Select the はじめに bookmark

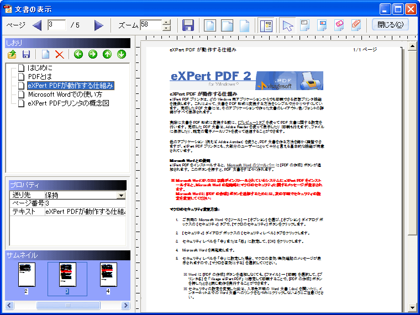pyautogui.click(x=40, y=68)
